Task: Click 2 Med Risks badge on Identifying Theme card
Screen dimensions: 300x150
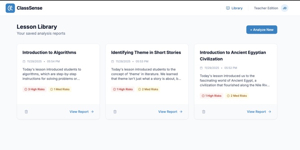Action: tap(148, 89)
